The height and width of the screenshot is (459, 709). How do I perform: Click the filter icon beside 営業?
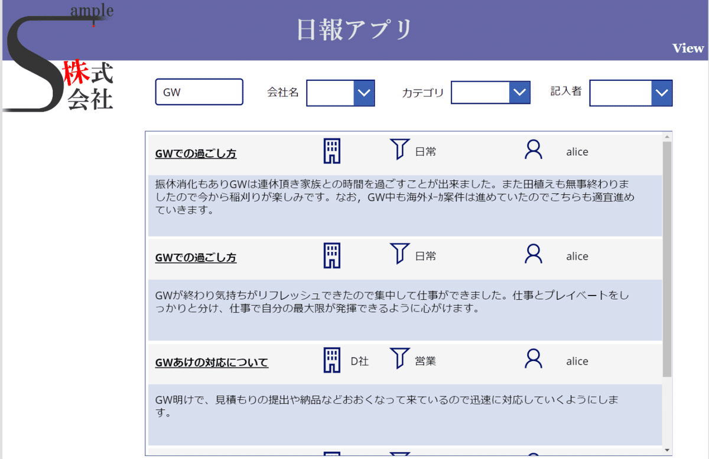point(400,359)
